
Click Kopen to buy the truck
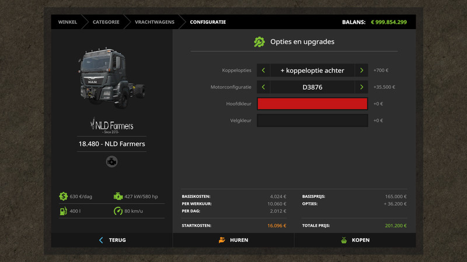click(x=355, y=240)
